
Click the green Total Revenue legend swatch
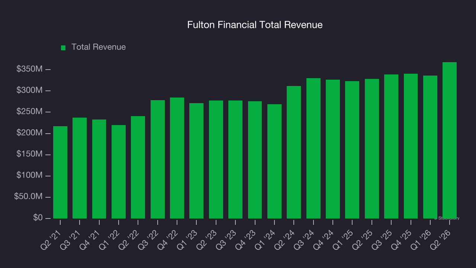(63, 48)
